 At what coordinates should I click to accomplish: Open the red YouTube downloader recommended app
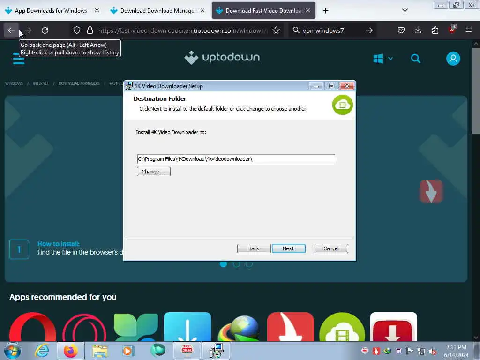394,327
